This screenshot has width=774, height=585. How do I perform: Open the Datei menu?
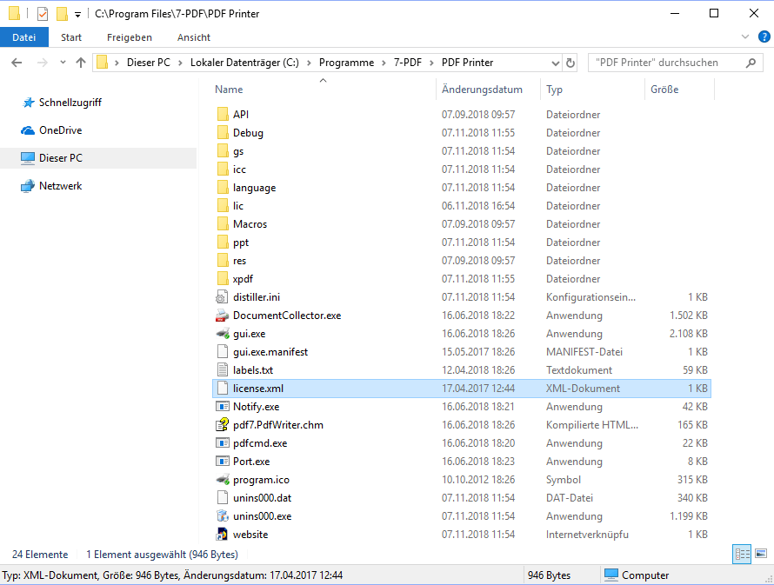click(x=24, y=37)
